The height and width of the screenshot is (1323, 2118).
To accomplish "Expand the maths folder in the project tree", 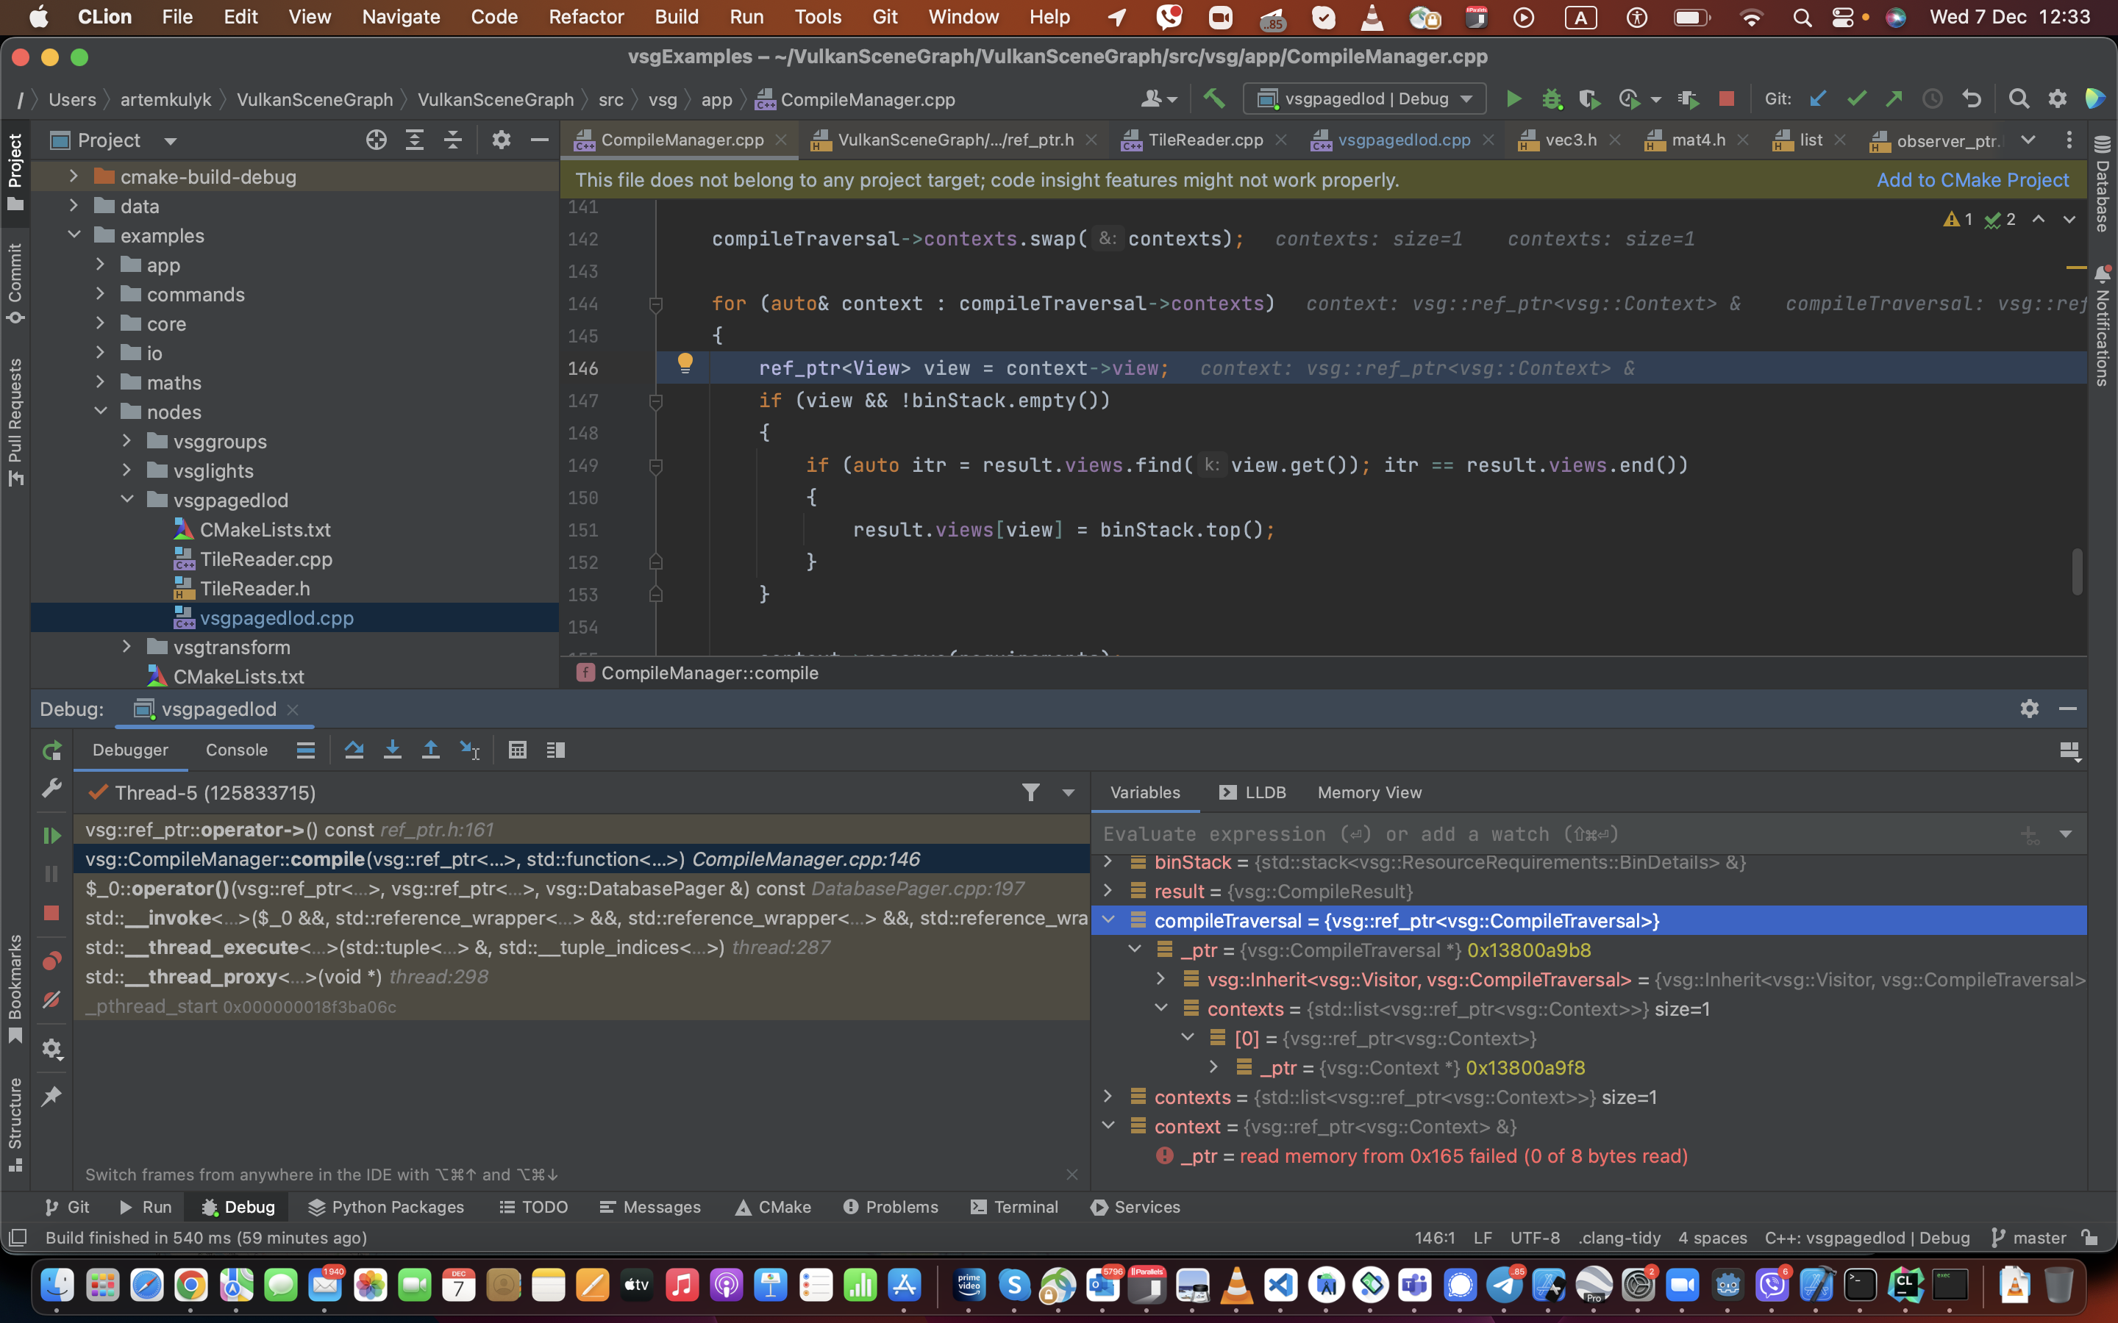I will [x=101, y=381].
